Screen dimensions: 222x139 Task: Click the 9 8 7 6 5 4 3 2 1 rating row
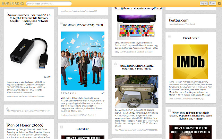(x=69, y=93)
